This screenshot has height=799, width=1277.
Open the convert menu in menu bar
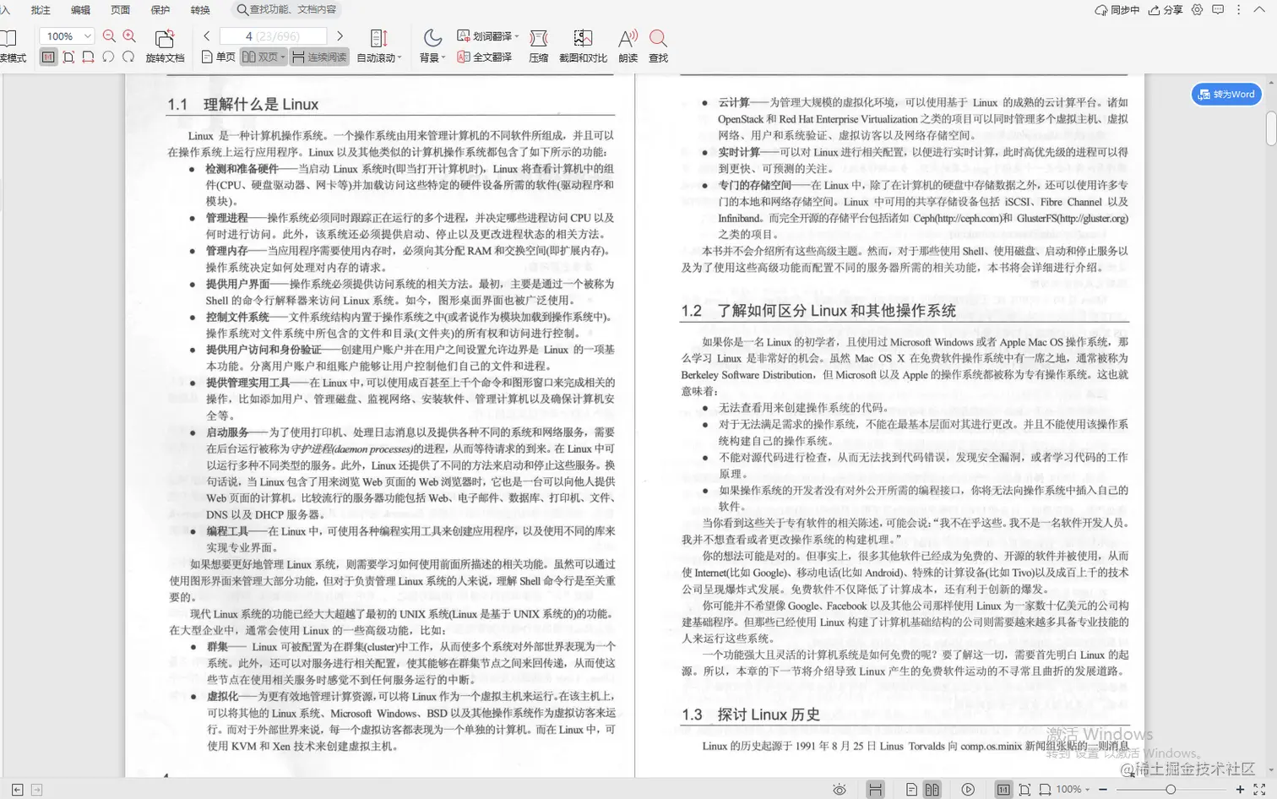[x=199, y=9]
